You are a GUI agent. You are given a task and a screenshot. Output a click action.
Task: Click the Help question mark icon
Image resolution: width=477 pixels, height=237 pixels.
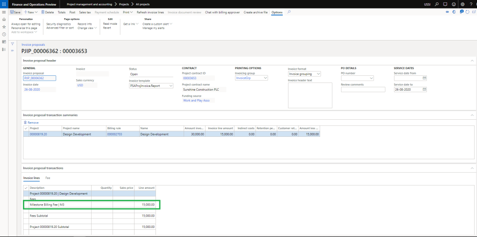[471, 4]
